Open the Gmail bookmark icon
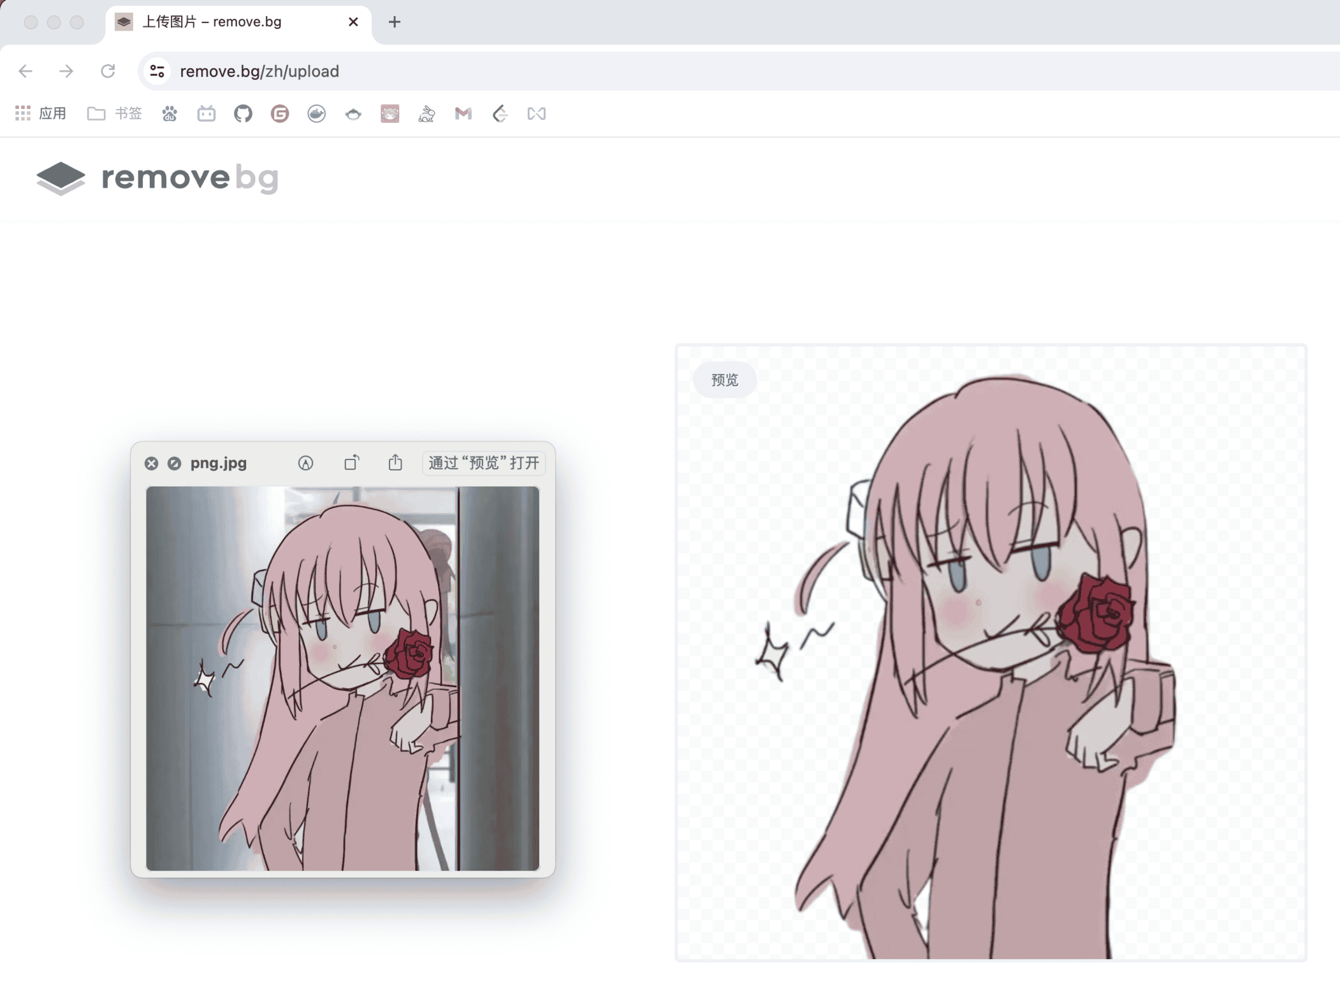This screenshot has width=1340, height=989. 463,114
